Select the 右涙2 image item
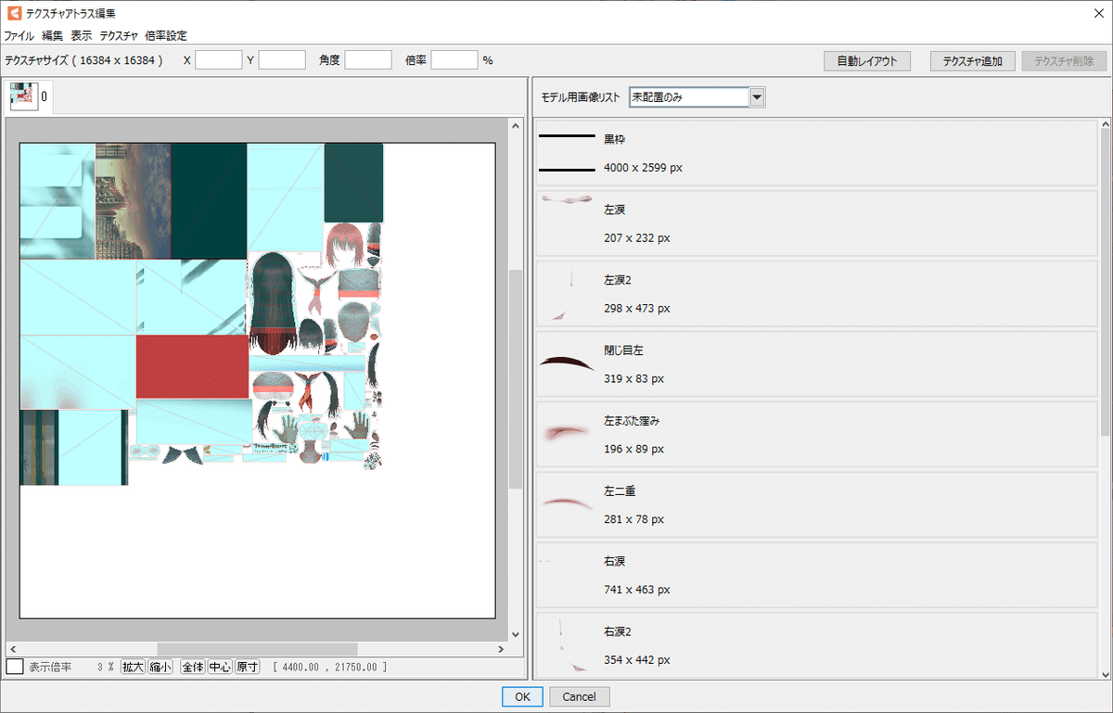Viewport: 1113px width, 713px height. tap(817, 644)
